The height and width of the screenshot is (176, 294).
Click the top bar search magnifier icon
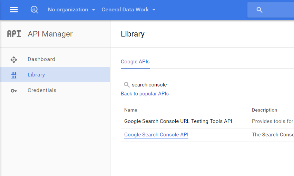260,10
